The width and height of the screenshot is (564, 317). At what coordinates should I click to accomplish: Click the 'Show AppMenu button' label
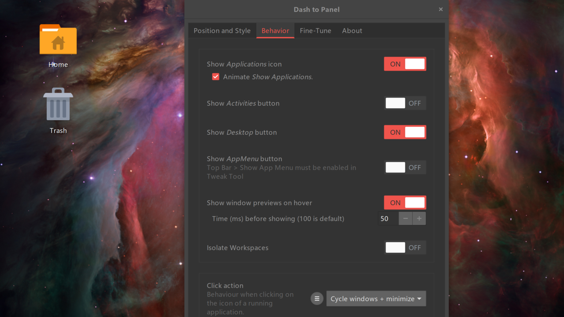pos(245,158)
